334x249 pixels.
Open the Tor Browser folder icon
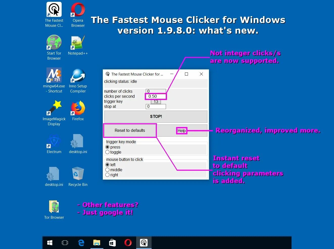(x=54, y=209)
